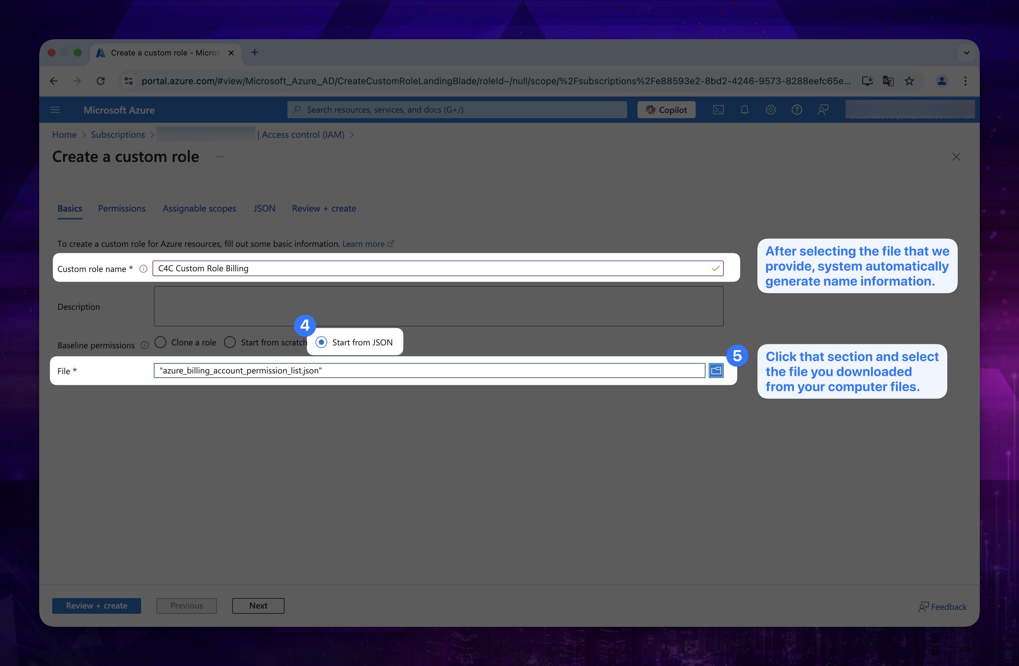The image size is (1019, 666).
Task: Click the Previous button
Action: 186,606
